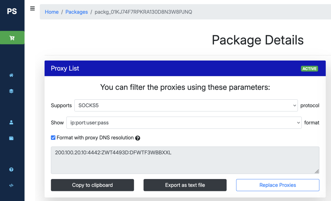
Task: Open the user account icon in the sidebar
Action: click(x=11, y=122)
